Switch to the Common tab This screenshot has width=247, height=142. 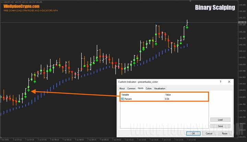point(131,88)
